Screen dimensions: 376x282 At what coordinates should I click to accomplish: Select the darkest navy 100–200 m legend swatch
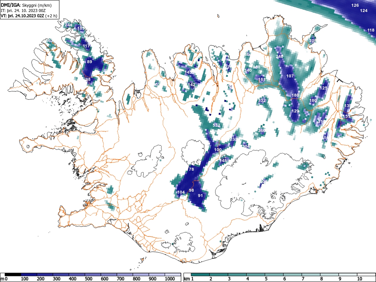tap(29, 274)
